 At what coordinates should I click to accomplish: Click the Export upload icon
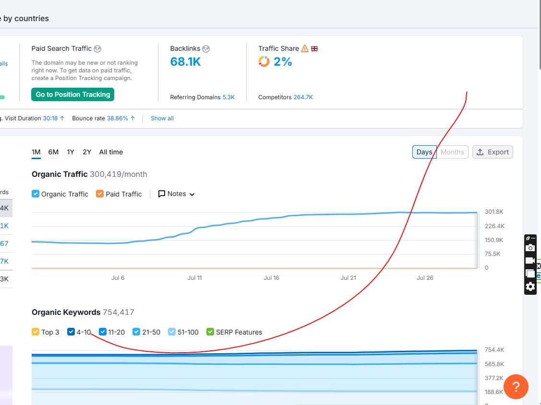point(480,152)
